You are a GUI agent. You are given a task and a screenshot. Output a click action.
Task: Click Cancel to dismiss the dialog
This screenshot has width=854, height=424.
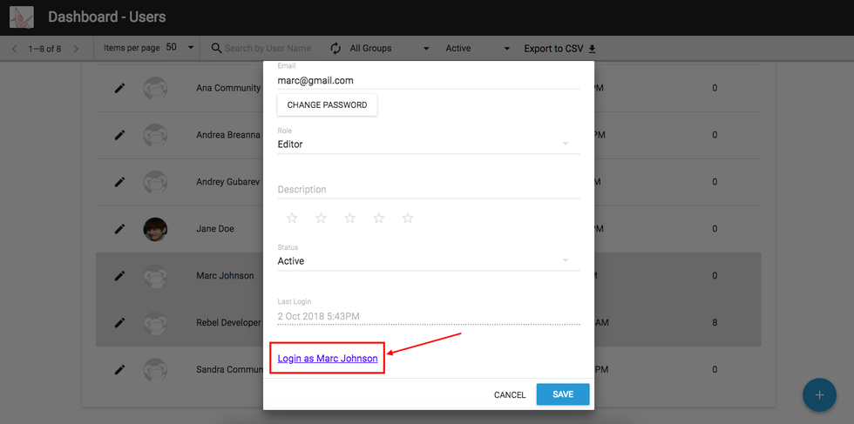click(510, 395)
